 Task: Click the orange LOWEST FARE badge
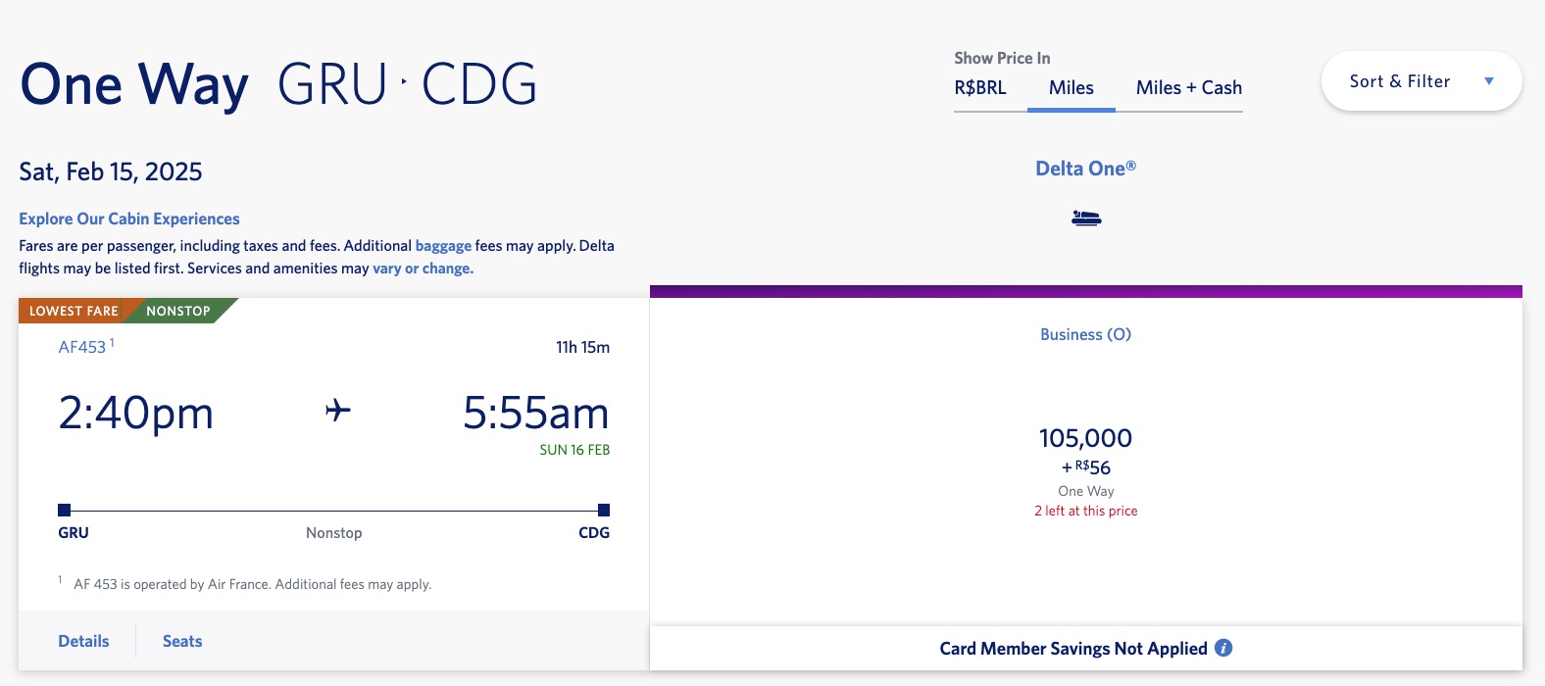click(74, 311)
